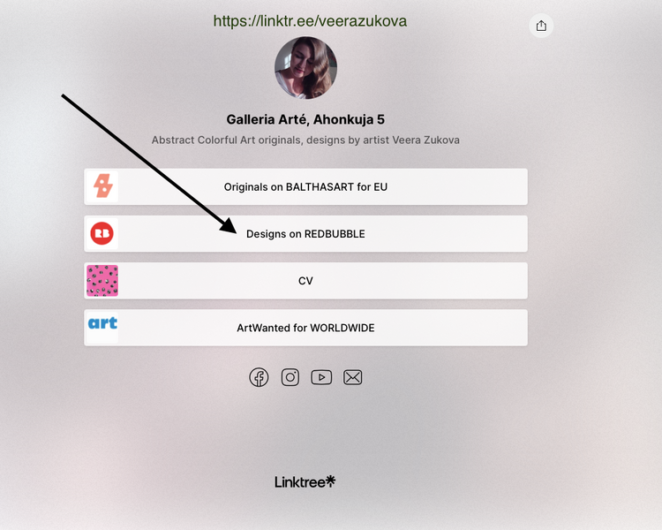
Task: Click the linktr.ee/veerazukova URL text
Action: click(x=310, y=21)
